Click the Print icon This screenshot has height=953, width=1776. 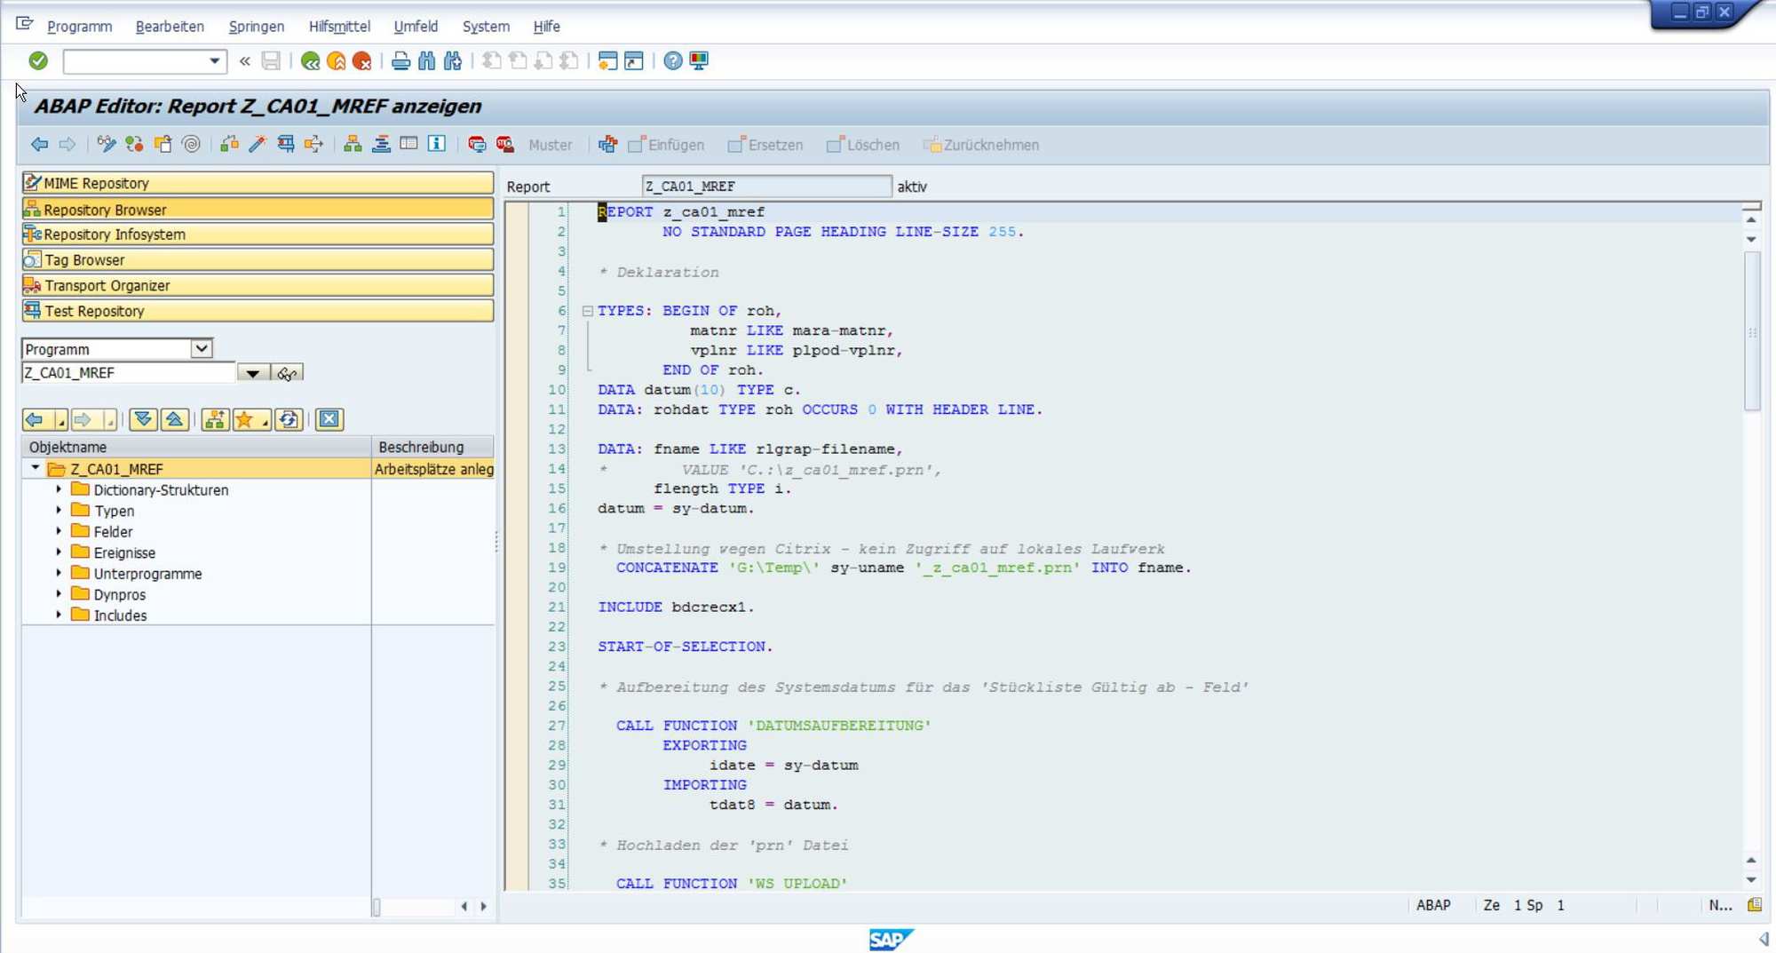tap(400, 60)
